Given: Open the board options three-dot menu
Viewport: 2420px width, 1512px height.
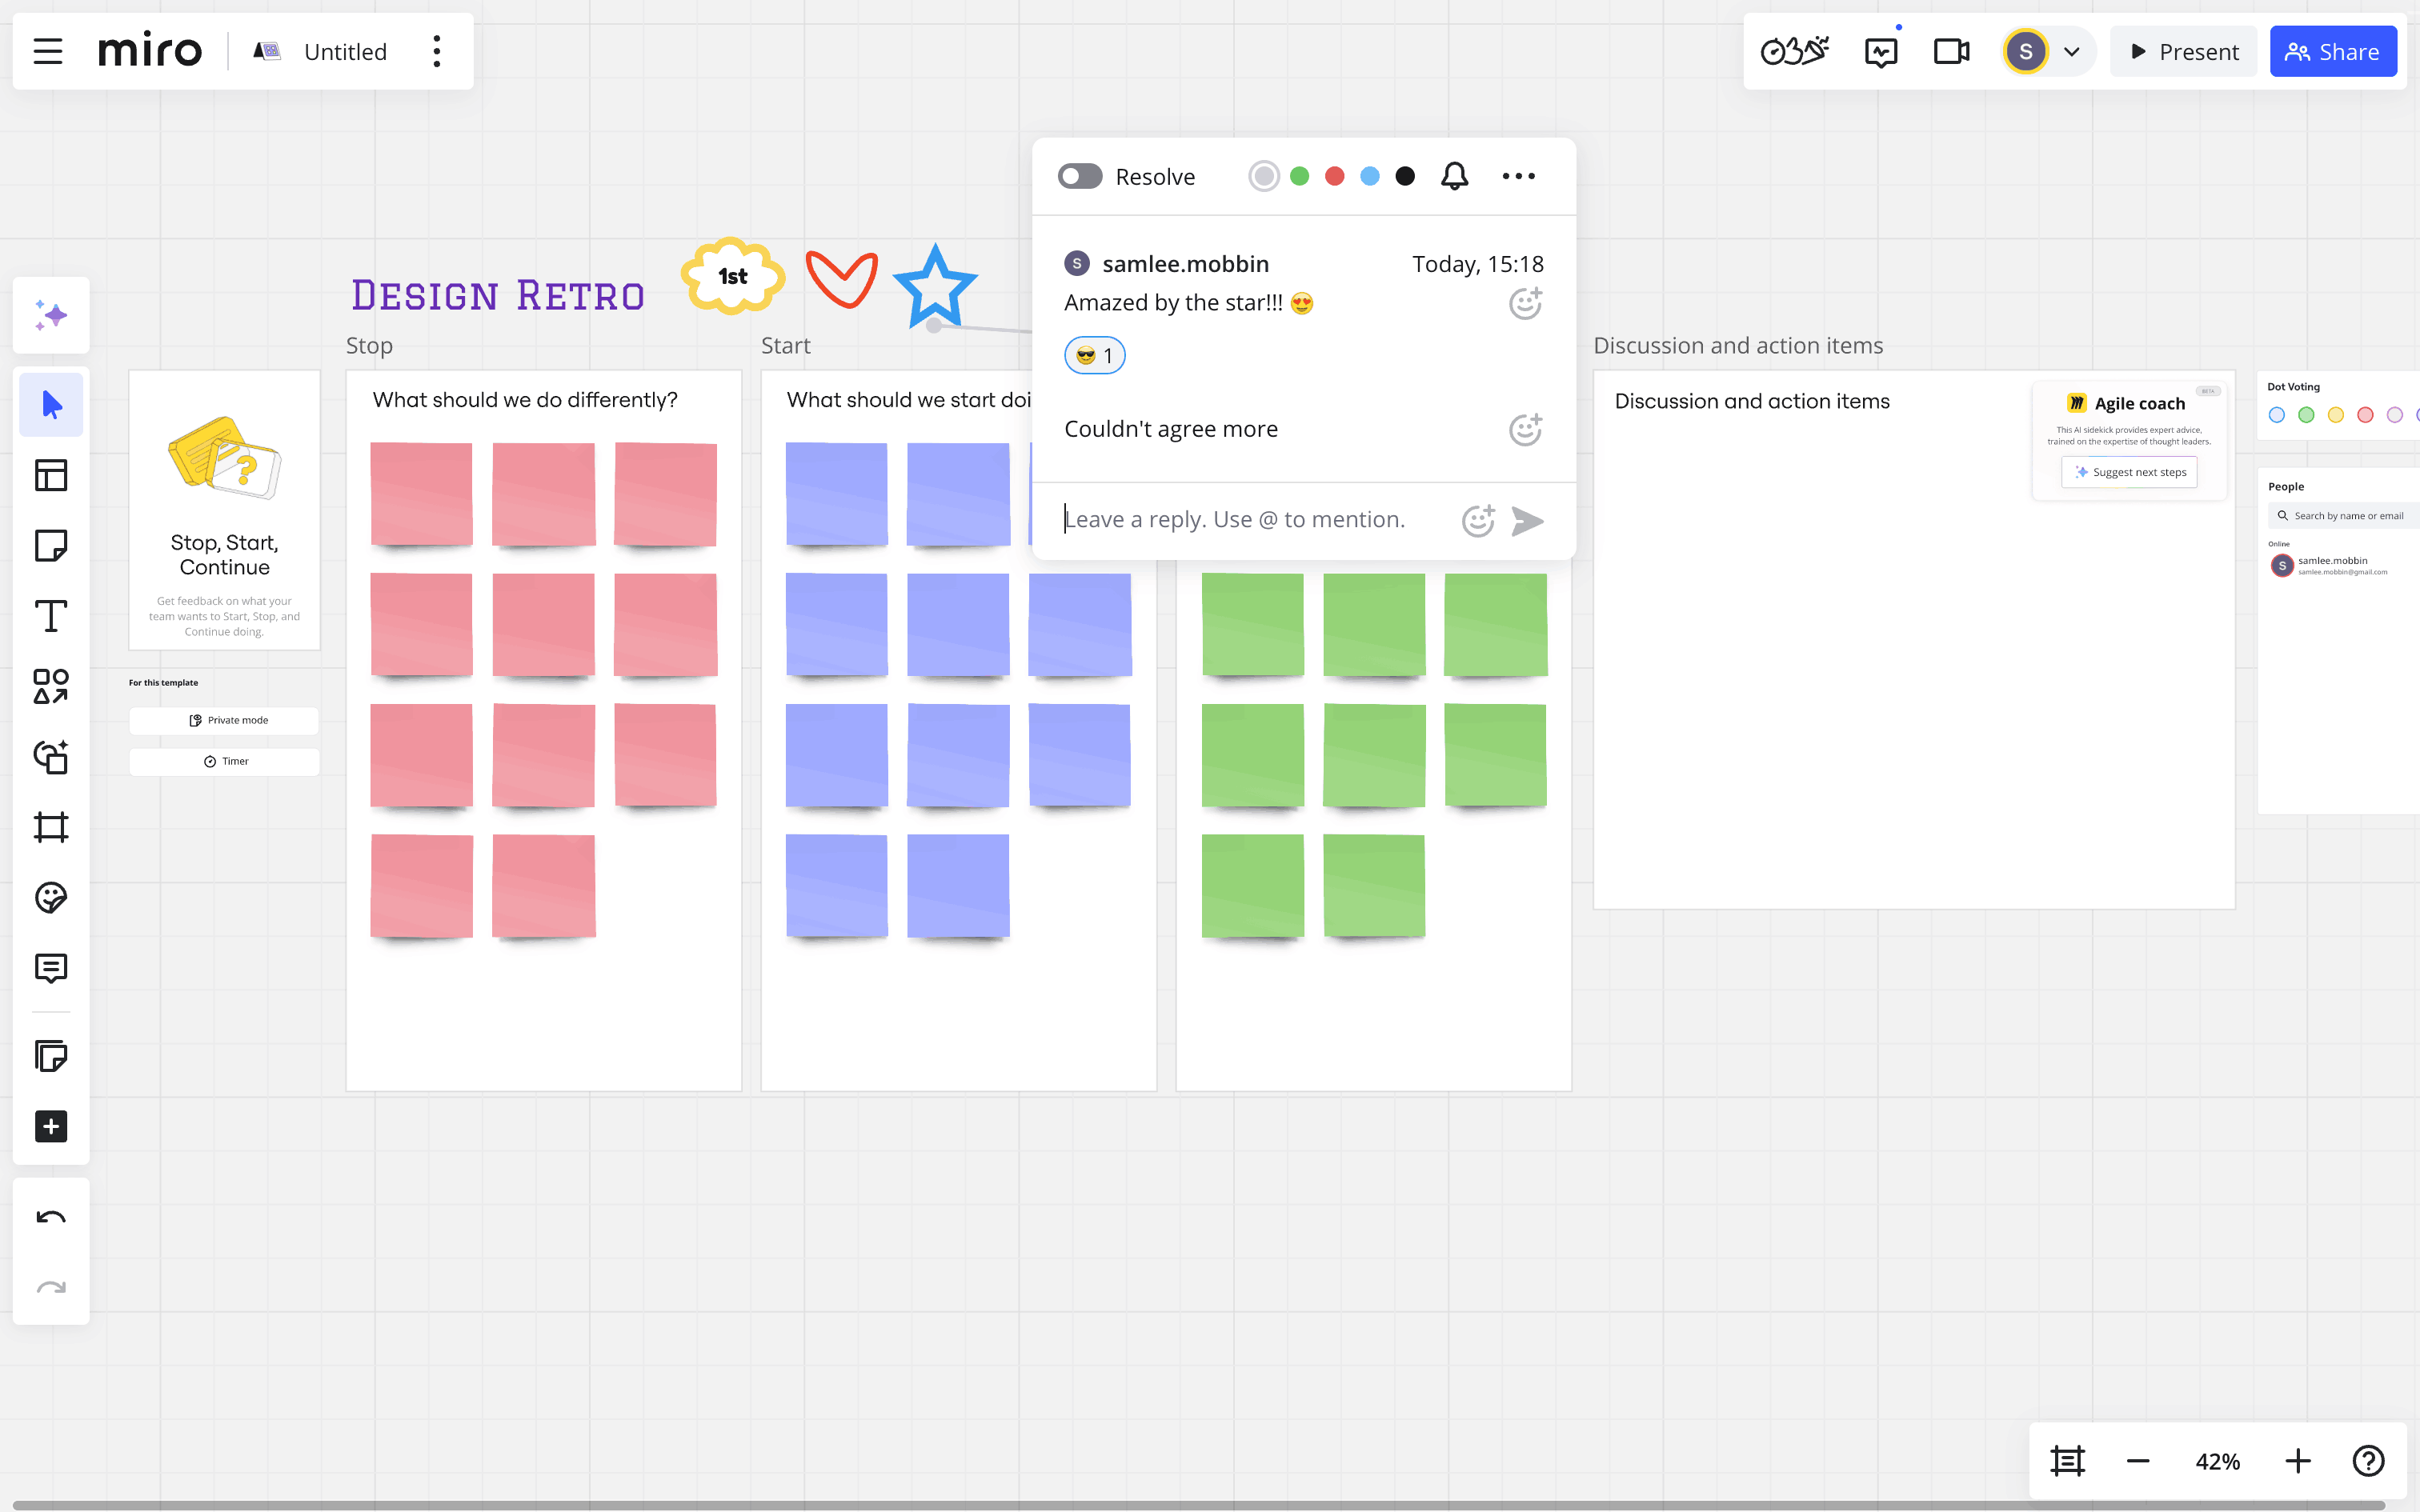Looking at the screenshot, I should [x=437, y=52].
